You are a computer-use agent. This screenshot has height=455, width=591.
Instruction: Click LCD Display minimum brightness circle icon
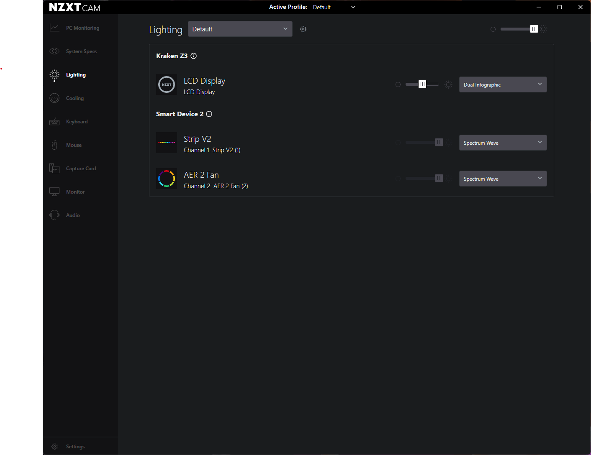point(398,84)
